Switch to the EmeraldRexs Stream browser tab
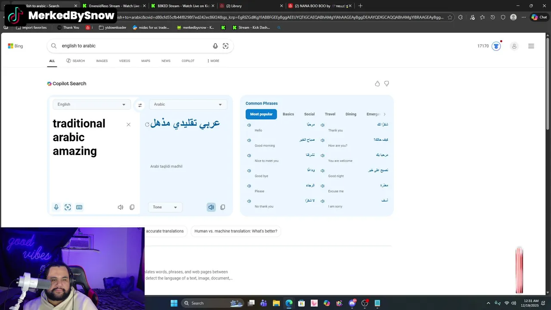Screen dimensions: 551x310 (x=113, y=6)
